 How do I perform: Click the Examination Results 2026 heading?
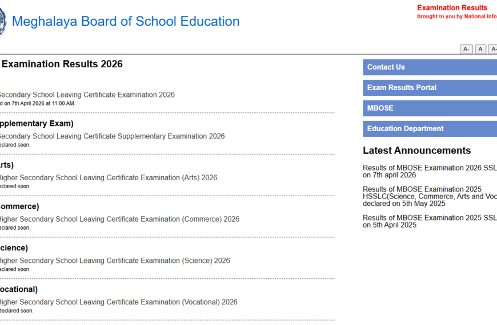[x=62, y=64]
